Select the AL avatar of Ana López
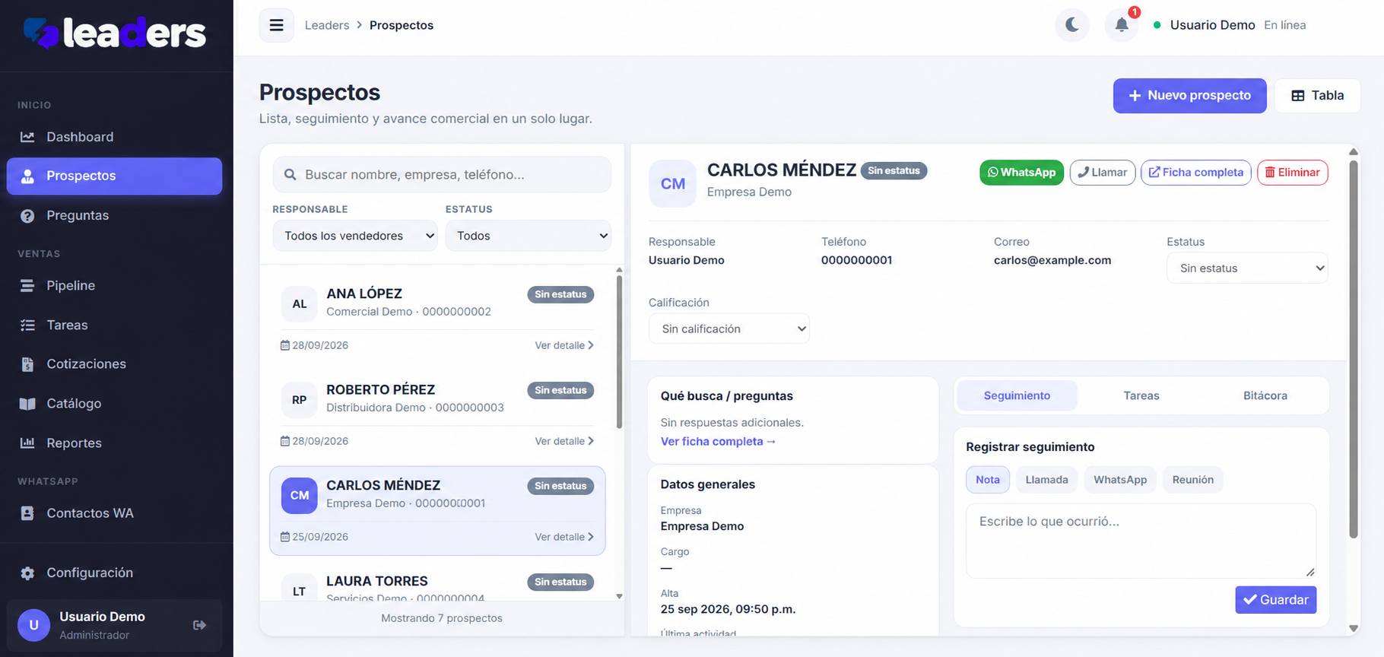Viewport: 1384px width, 657px height. point(300,304)
